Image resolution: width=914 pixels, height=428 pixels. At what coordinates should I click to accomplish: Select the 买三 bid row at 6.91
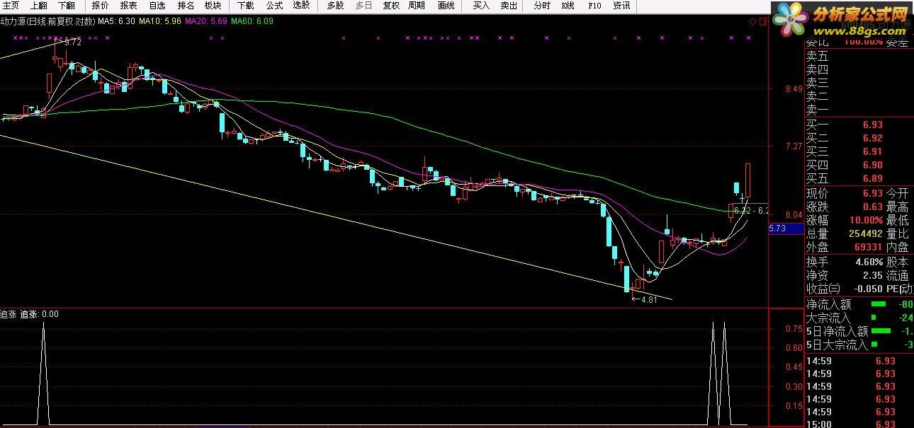[x=859, y=151]
